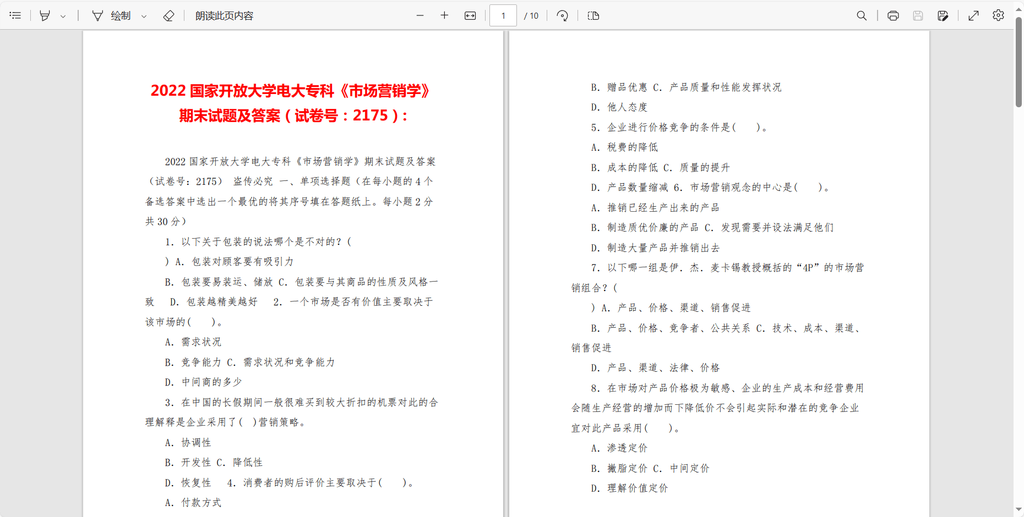This screenshot has height=517, width=1024.
Task: Rotate the PDF pages
Action: click(562, 15)
